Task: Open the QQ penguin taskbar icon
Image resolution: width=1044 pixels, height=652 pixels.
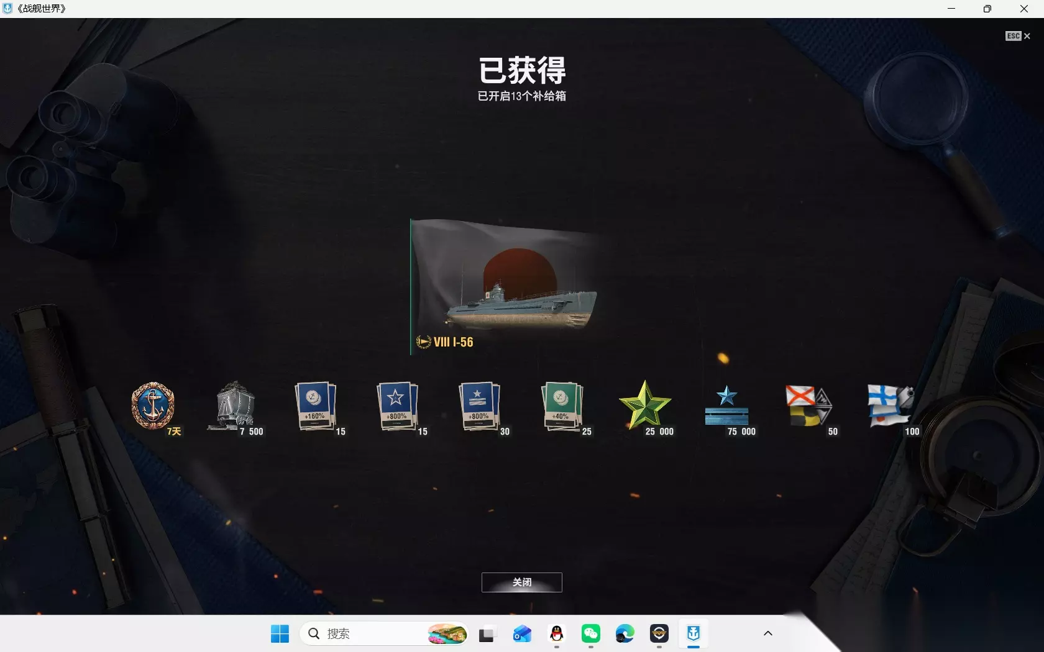Action: [x=557, y=633]
